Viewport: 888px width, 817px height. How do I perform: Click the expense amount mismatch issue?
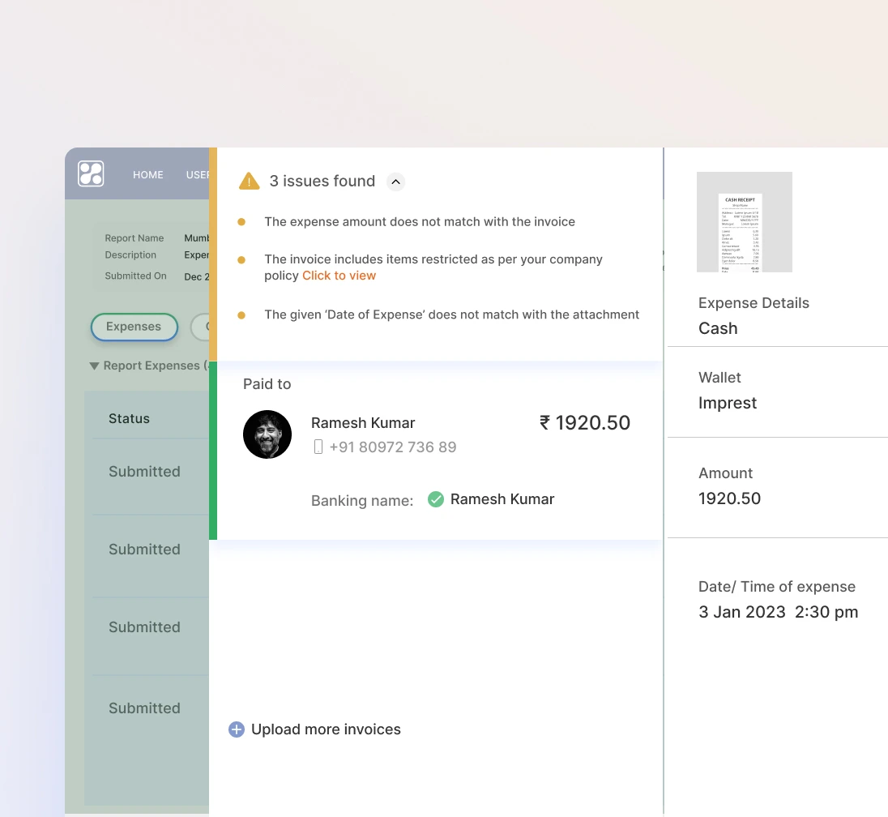click(x=419, y=222)
